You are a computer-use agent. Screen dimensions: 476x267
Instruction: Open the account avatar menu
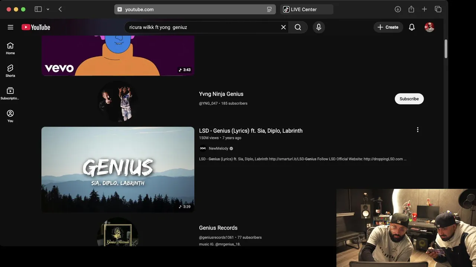[x=430, y=27]
